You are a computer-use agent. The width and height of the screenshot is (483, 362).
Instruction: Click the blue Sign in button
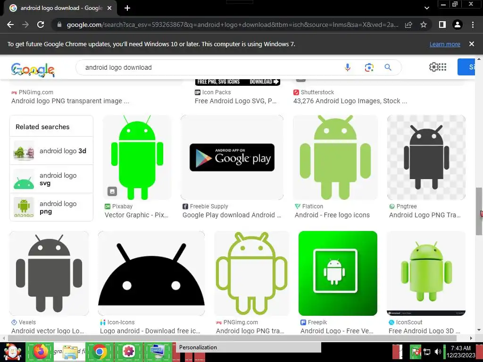coord(466,67)
